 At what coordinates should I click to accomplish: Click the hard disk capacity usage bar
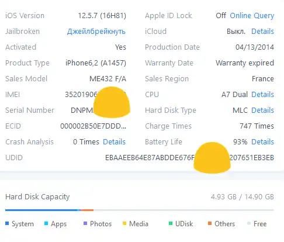point(140,210)
